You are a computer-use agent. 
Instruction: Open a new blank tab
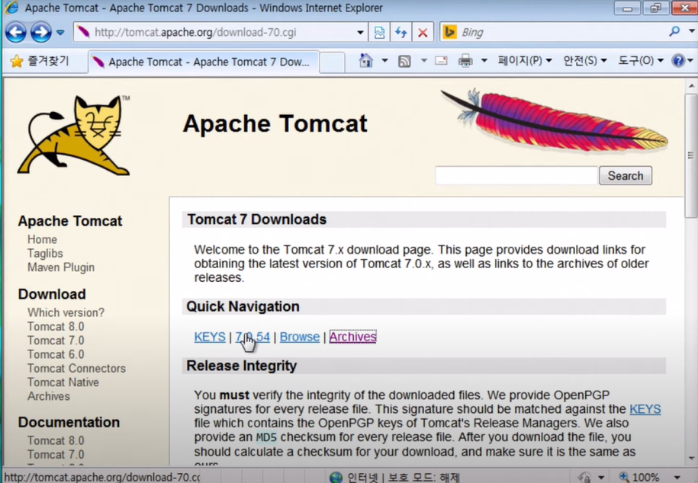click(332, 62)
